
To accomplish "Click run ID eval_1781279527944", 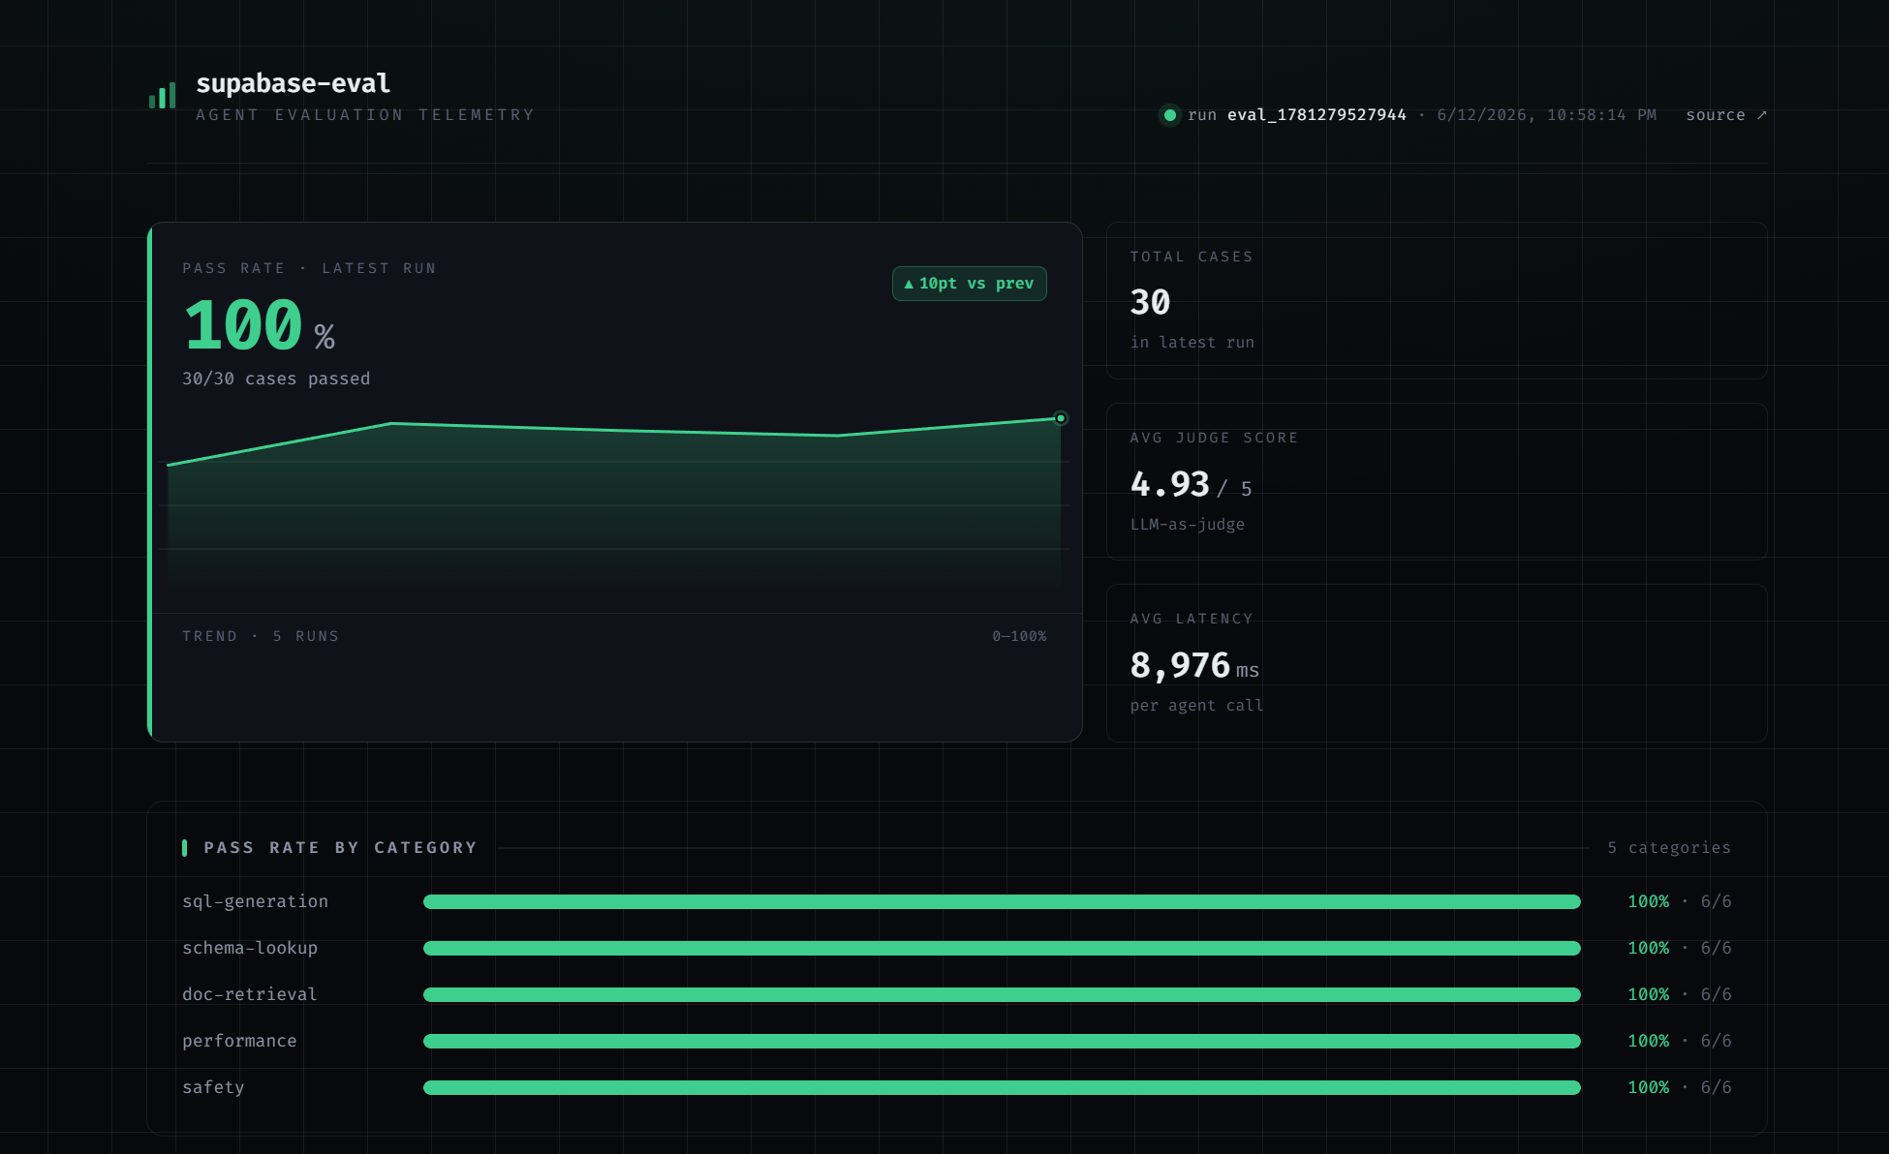I will [1316, 115].
